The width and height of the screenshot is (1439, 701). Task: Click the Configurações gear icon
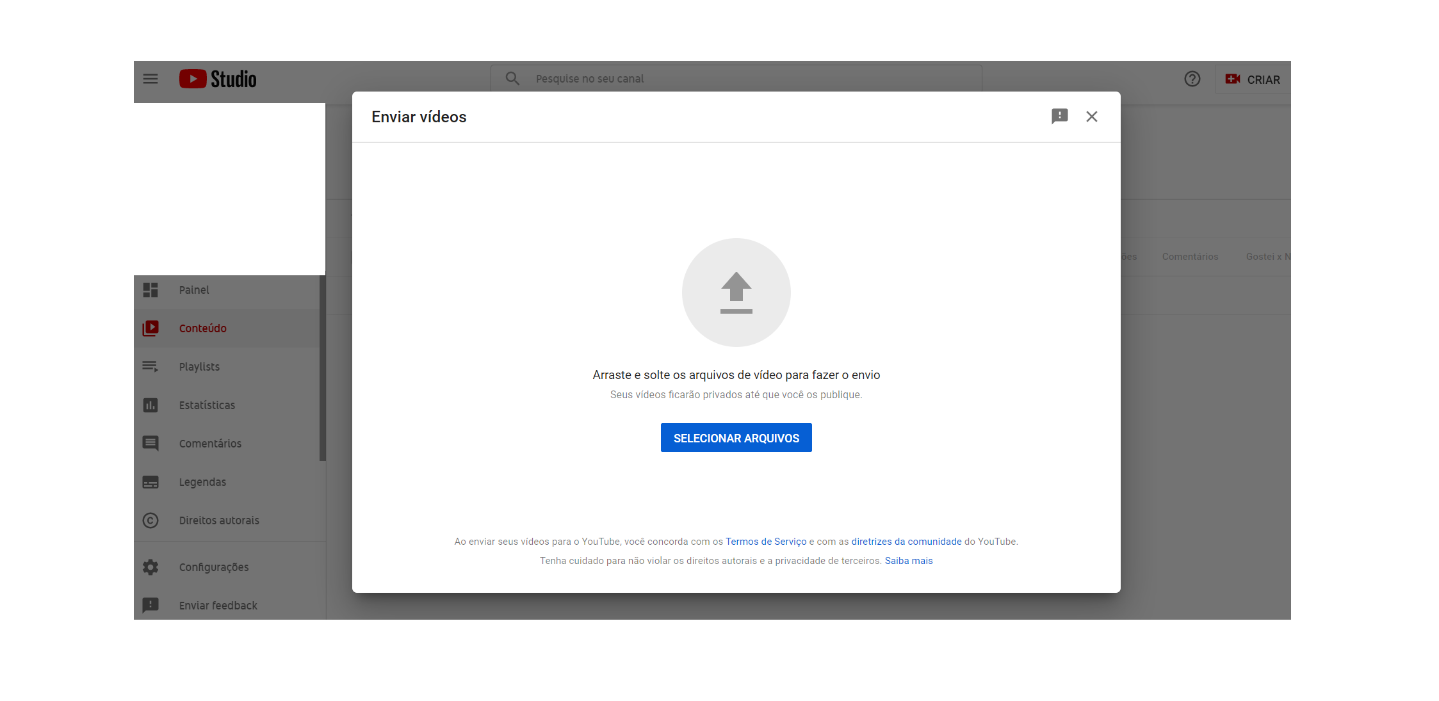(150, 567)
